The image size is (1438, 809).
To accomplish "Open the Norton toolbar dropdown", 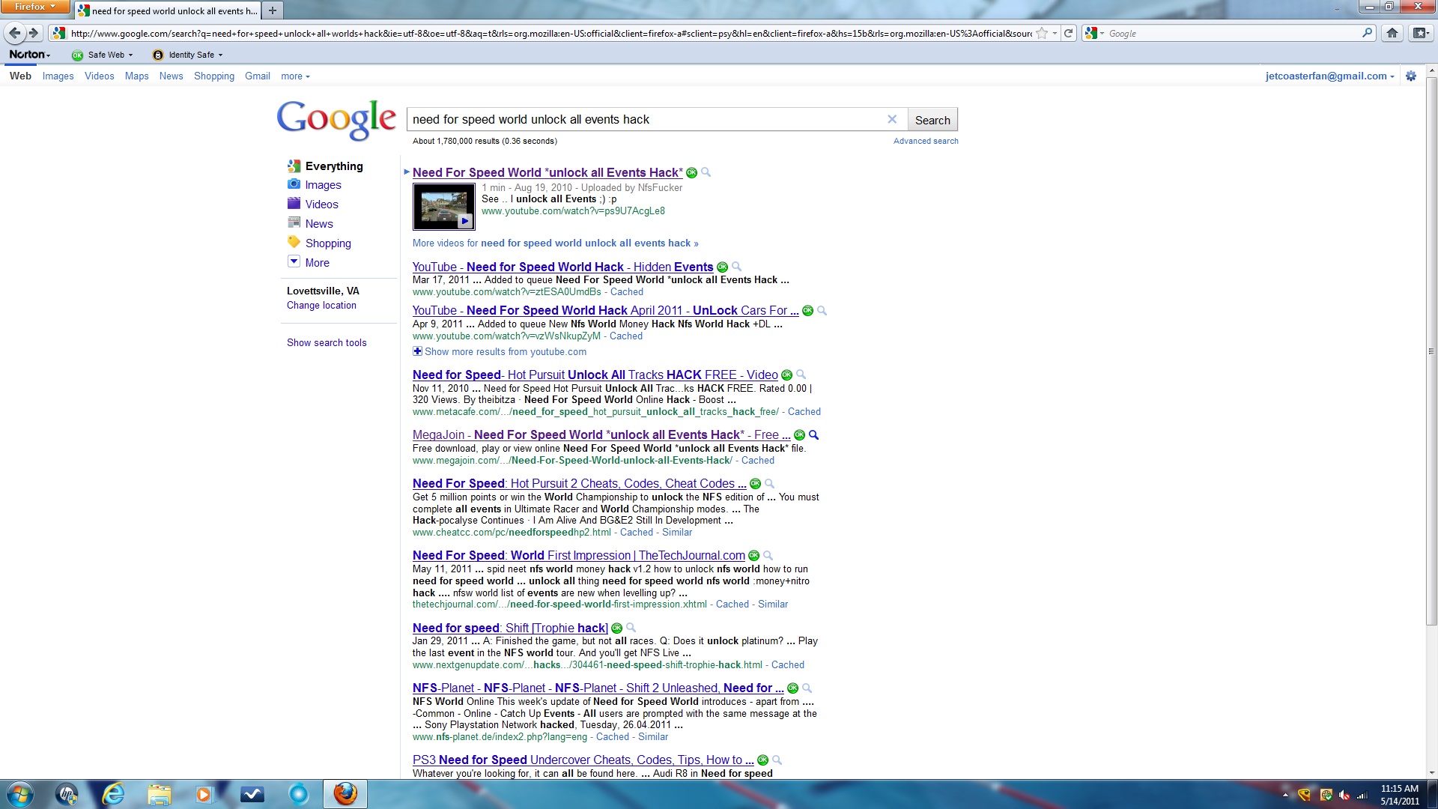I will coord(30,55).
